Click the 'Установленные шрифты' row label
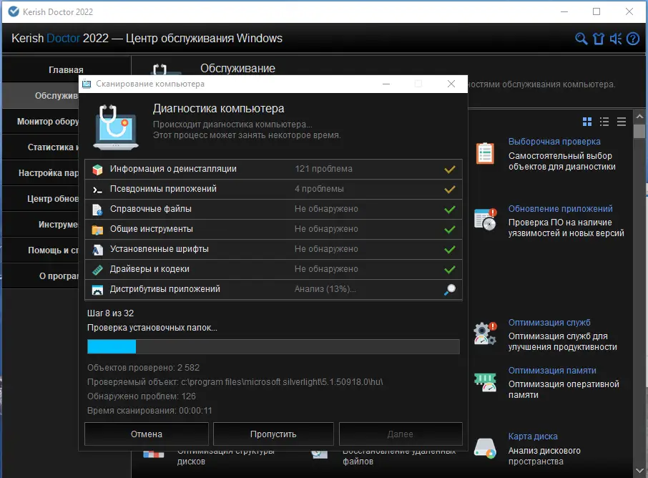Screen dimensions: 648x478 tap(159, 249)
